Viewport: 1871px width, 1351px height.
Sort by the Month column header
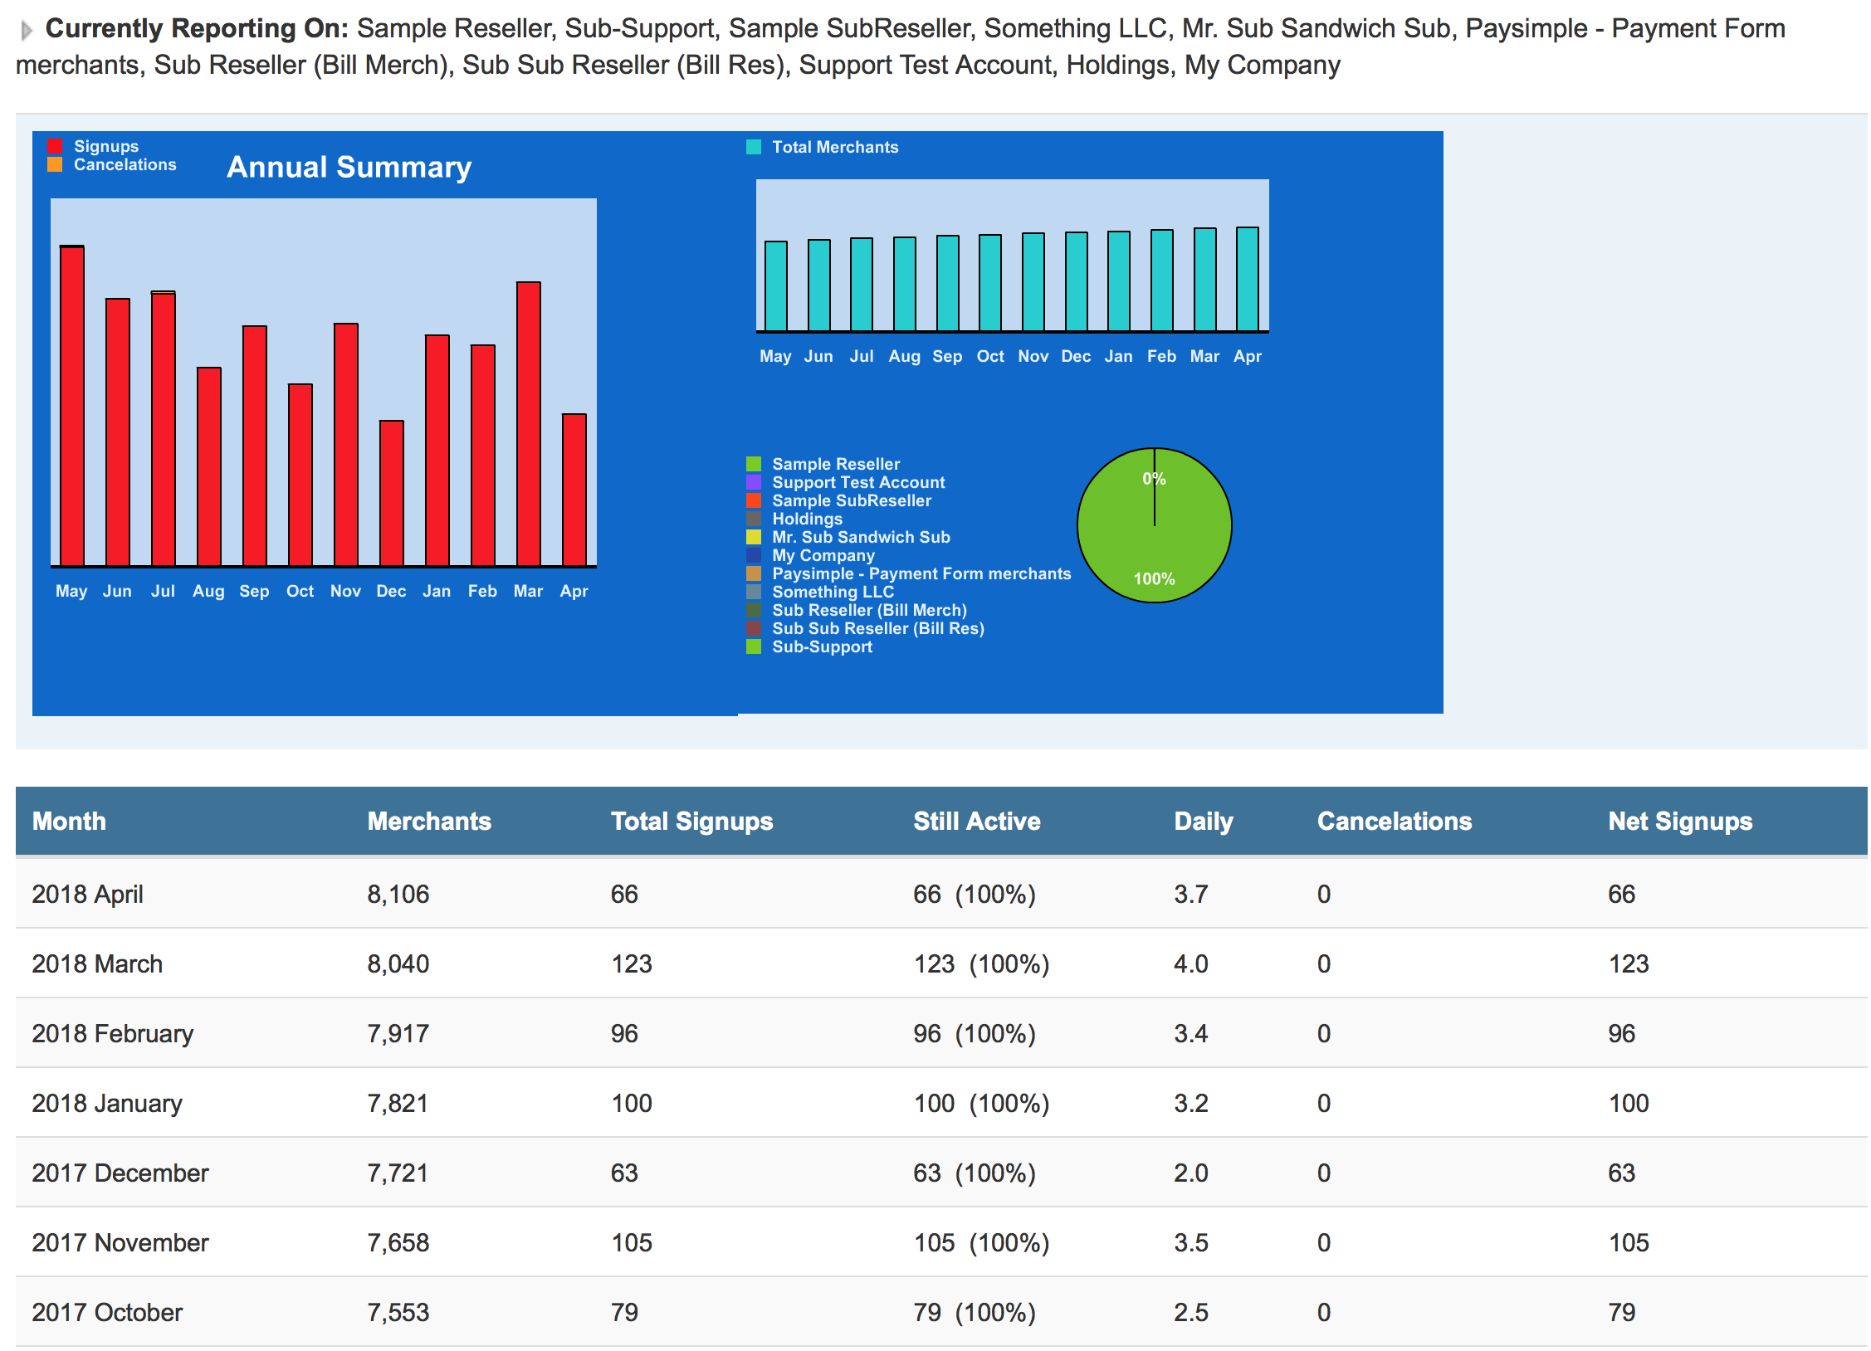pos(69,821)
